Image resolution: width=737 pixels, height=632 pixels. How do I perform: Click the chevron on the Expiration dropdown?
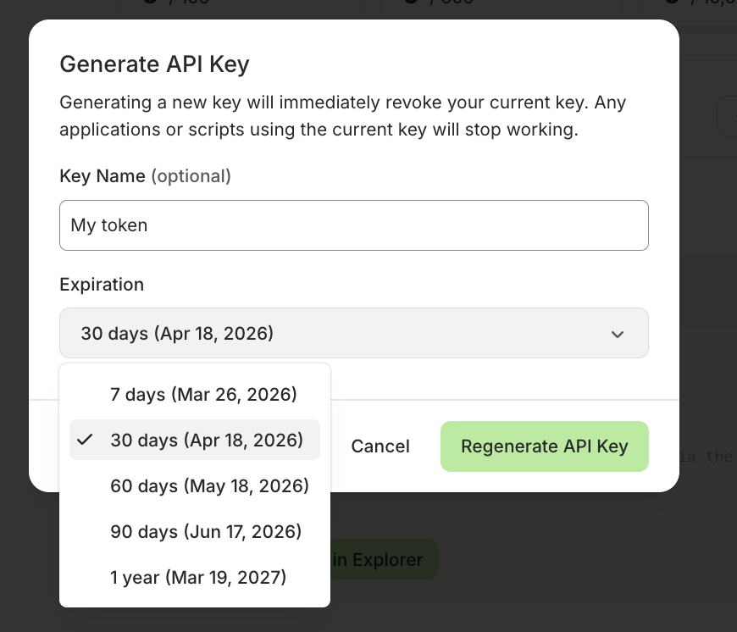tap(618, 334)
